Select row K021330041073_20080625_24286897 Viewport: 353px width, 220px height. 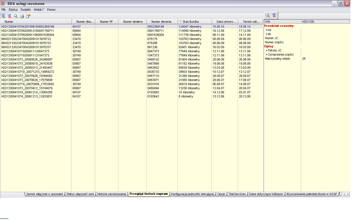pos(131,59)
